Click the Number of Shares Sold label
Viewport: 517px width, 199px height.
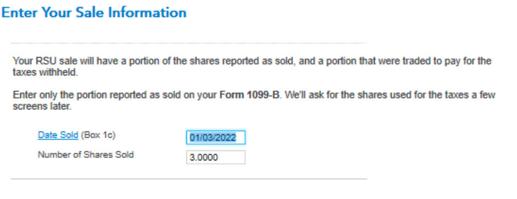pyautogui.click(x=86, y=154)
